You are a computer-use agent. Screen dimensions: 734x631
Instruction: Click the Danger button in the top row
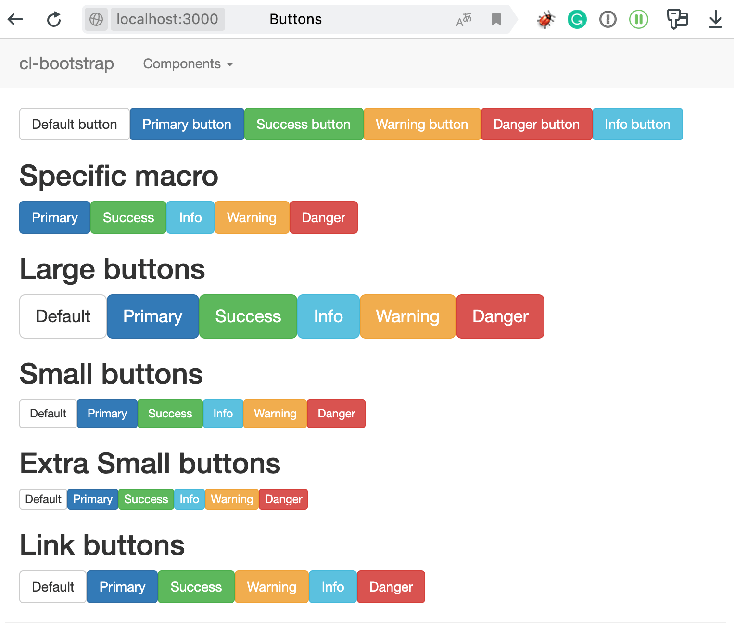[x=536, y=124]
